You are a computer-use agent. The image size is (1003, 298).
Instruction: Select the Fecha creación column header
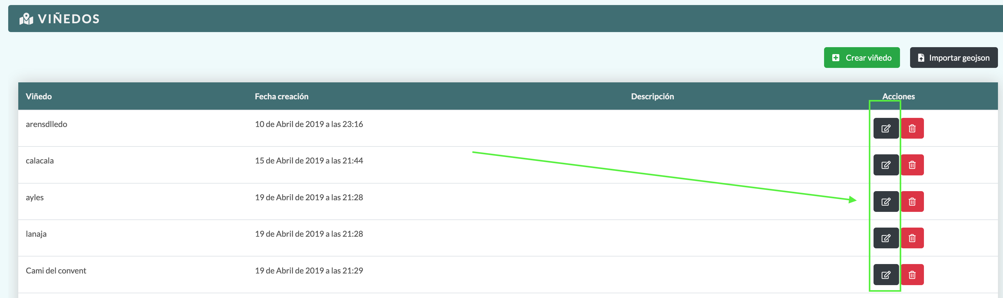coord(281,97)
